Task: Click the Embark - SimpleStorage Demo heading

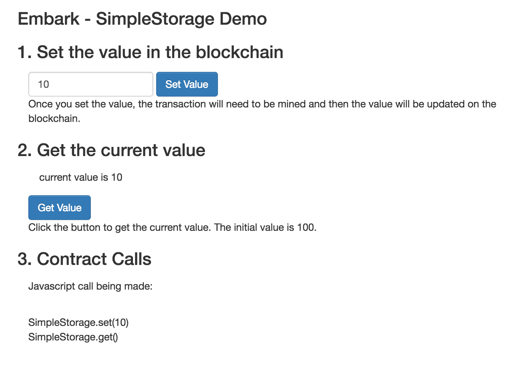Action: pos(142,19)
